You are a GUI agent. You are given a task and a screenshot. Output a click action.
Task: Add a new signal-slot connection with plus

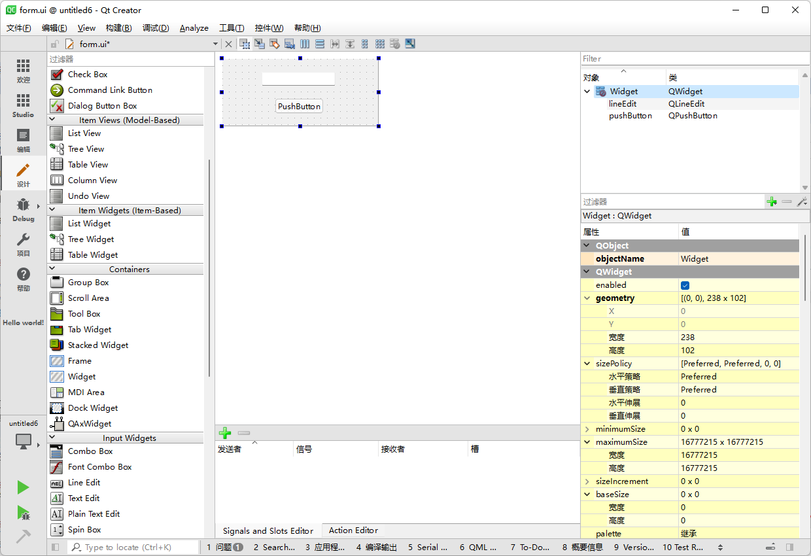[x=225, y=433]
